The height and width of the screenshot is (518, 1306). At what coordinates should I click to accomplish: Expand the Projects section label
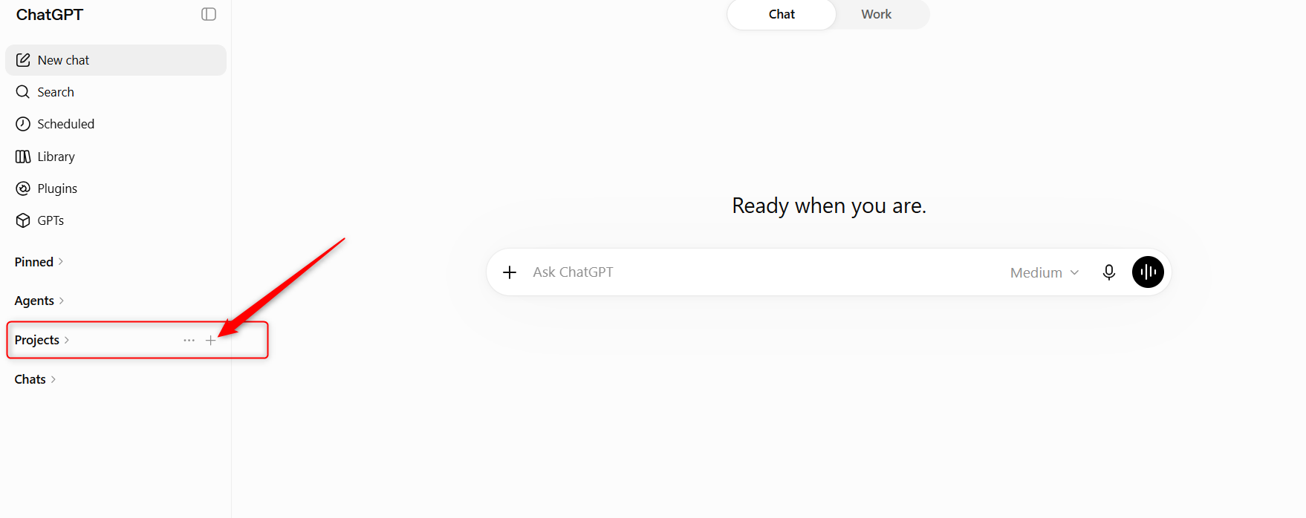pyautogui.click(x=42, y=340)
